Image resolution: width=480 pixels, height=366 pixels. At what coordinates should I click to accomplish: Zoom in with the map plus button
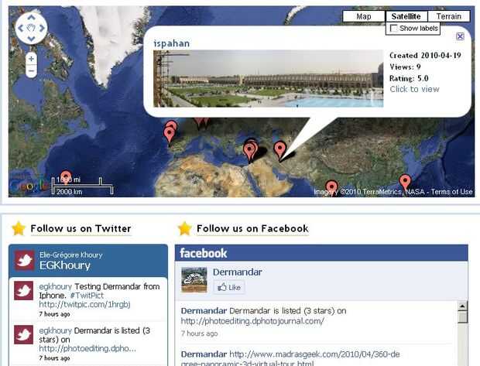[31, 59]
